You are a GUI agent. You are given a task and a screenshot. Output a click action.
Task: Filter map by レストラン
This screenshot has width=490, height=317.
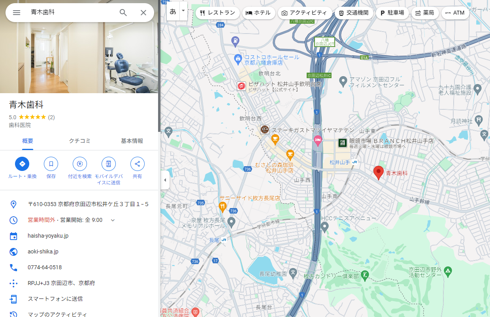click(217, 13)
